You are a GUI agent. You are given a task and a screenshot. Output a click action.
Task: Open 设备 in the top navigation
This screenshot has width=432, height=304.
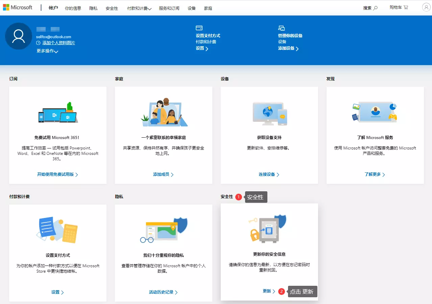tap(192, 8)
